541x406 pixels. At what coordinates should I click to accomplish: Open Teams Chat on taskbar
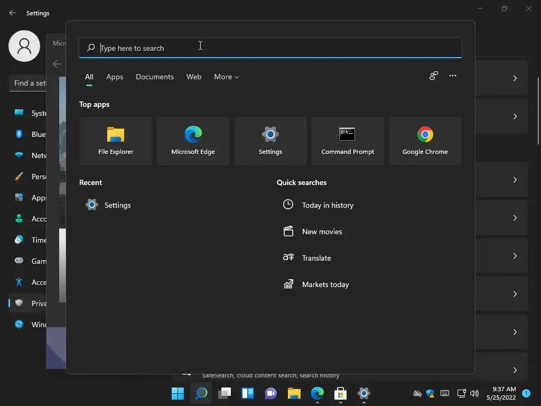[271, 393]
